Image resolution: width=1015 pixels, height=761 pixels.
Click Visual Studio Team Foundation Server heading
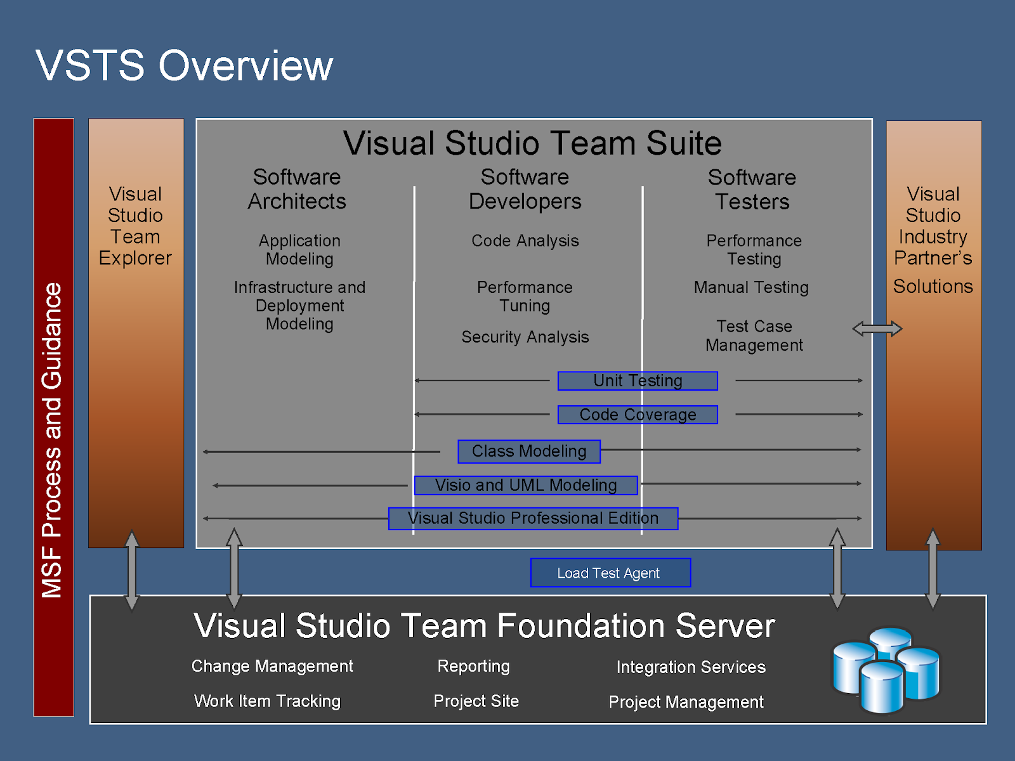tap(484, 626)
